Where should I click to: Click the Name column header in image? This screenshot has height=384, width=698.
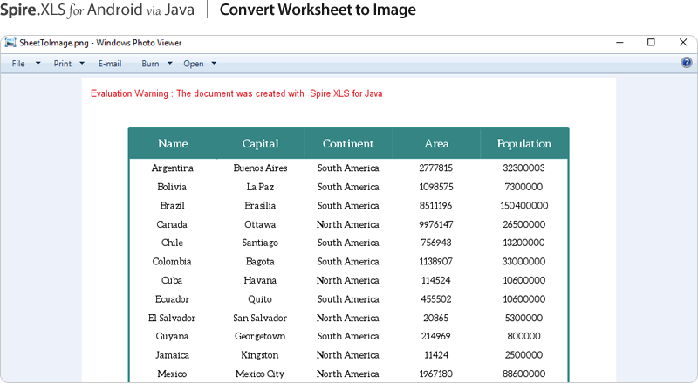(173, 144)
